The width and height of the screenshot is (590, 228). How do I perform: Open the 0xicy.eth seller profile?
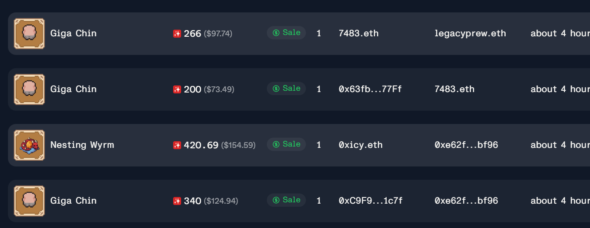click(360, 145)
